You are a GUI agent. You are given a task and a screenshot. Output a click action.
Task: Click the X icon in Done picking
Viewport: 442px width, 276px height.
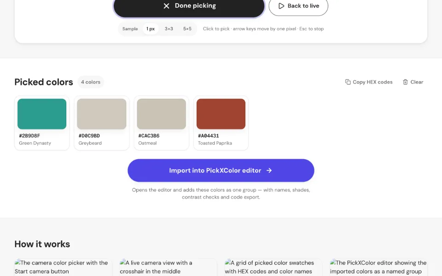pos(166,6)
